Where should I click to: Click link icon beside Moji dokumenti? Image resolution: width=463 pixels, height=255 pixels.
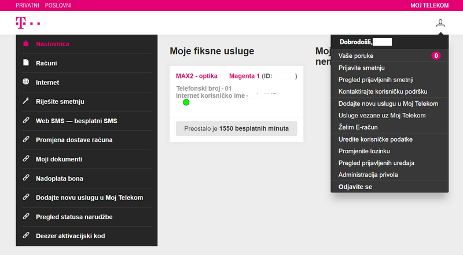26,158
